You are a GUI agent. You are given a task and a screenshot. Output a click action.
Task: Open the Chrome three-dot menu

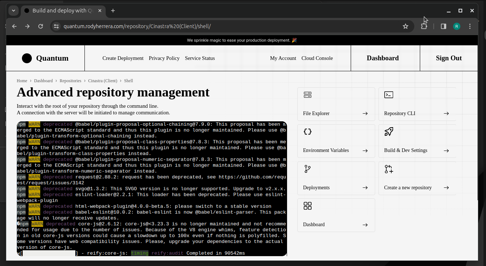coord(470,26)
